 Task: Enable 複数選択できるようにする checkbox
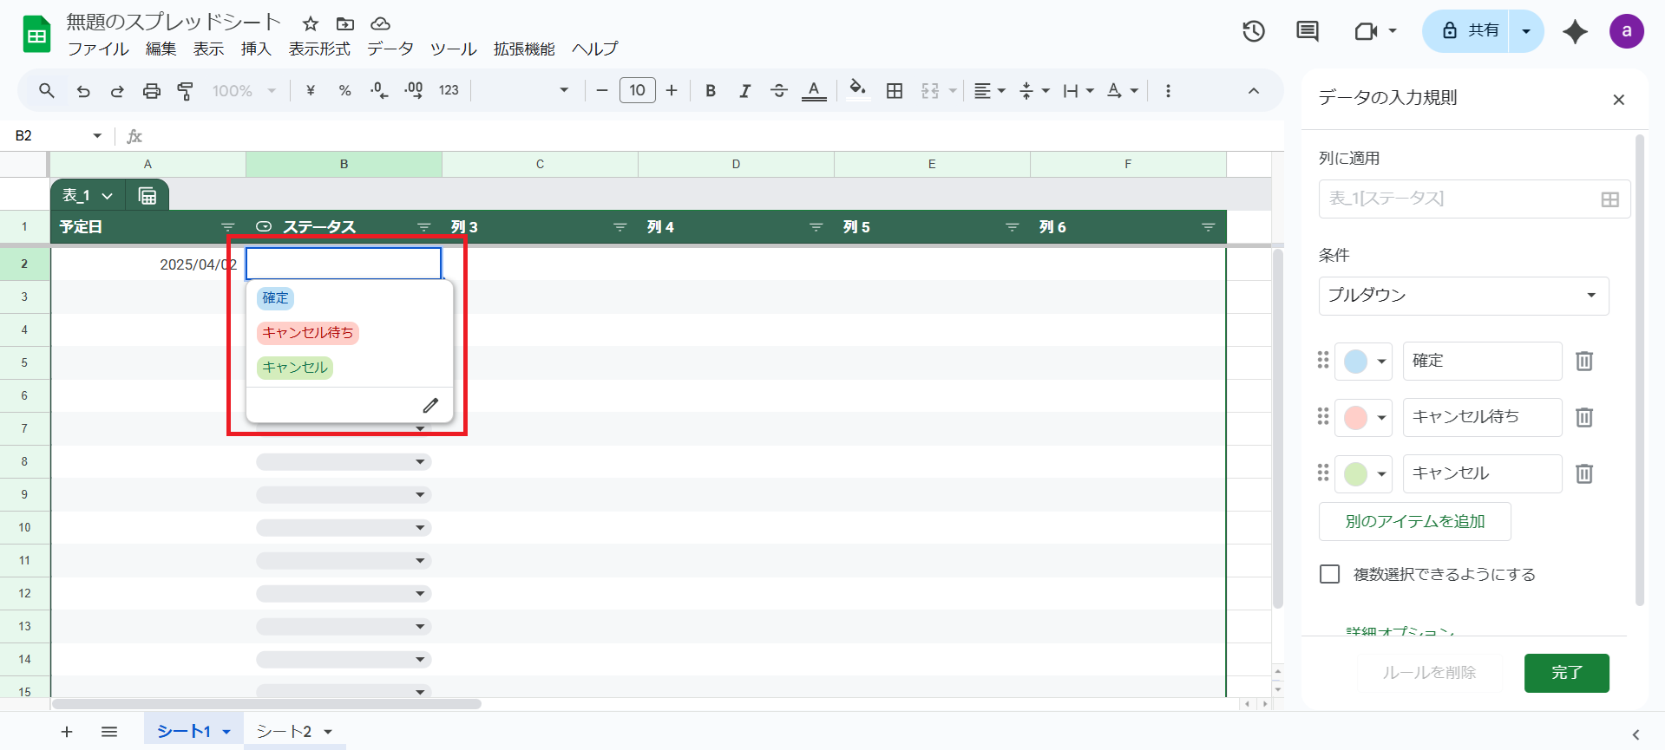click(x=1329, y=574)
